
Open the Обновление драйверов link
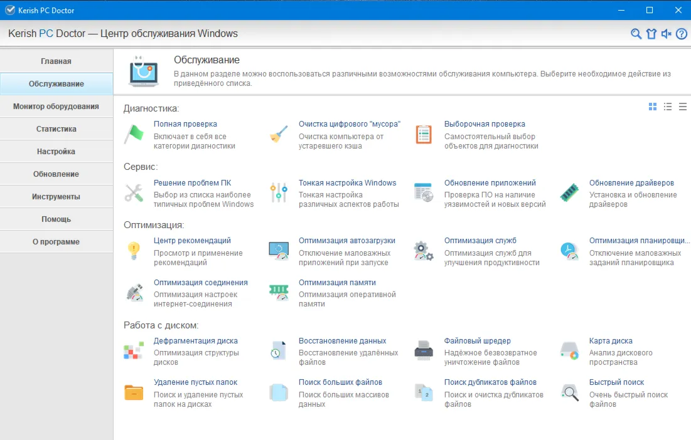point(631,182)
